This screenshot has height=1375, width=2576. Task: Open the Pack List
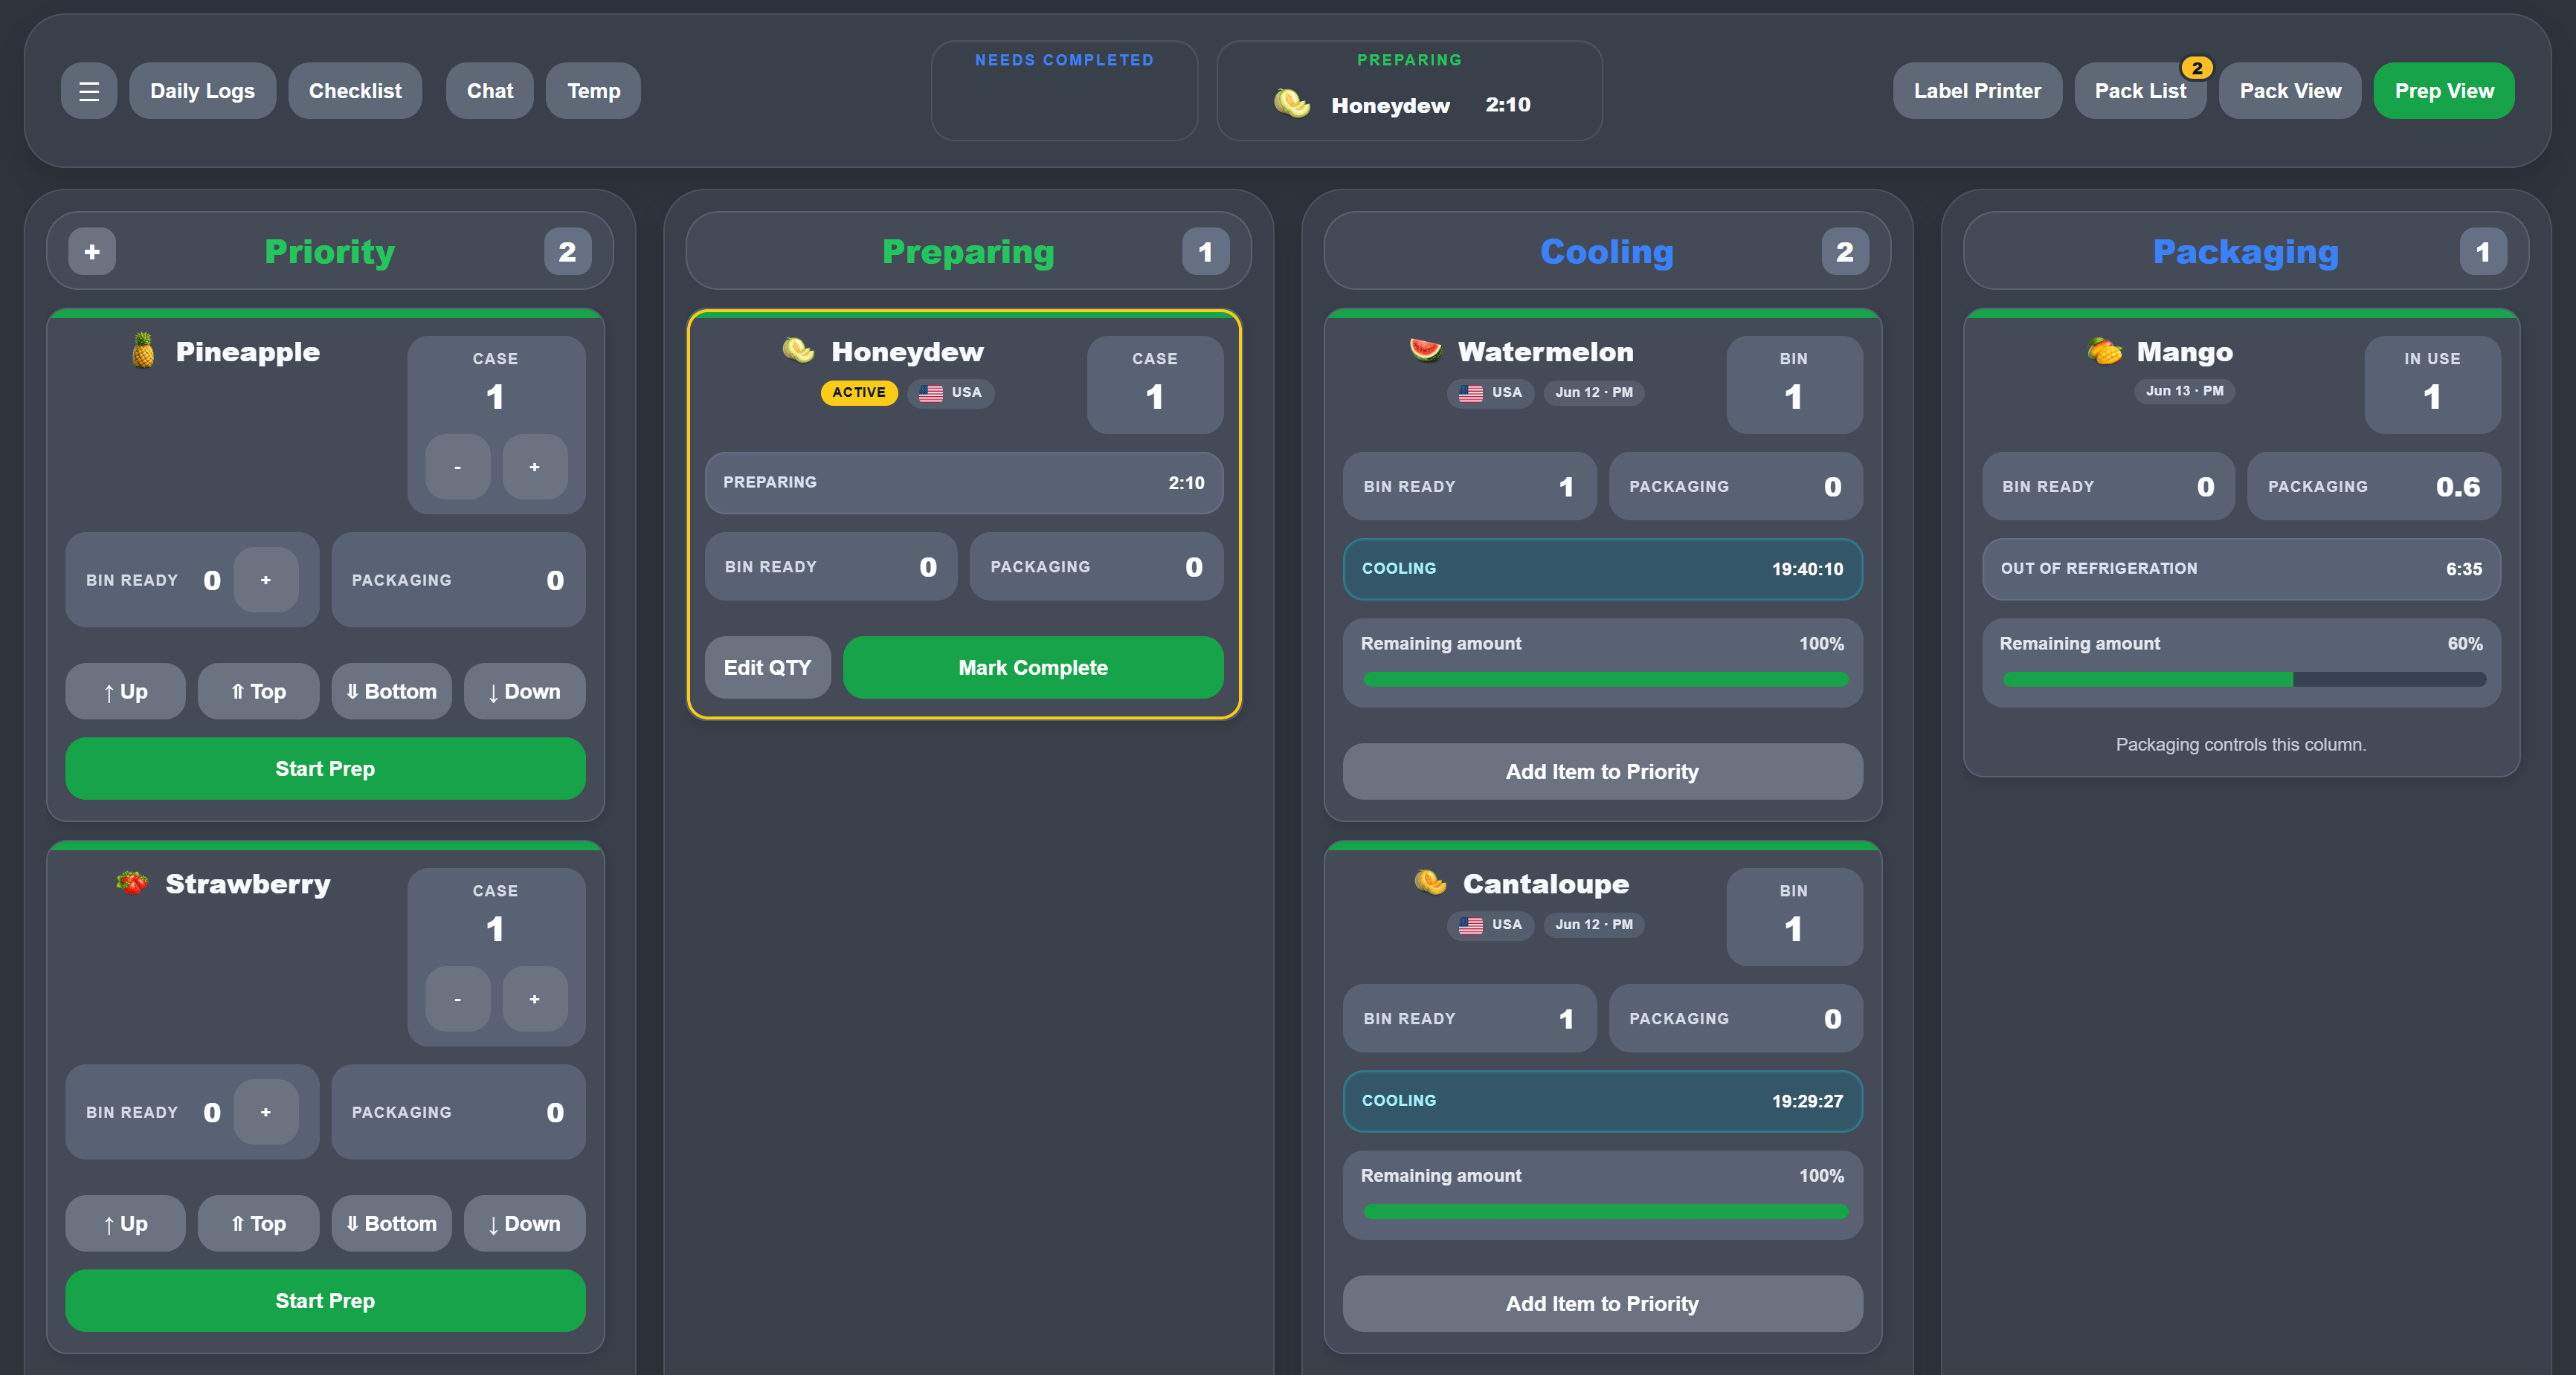(2140, 91)
